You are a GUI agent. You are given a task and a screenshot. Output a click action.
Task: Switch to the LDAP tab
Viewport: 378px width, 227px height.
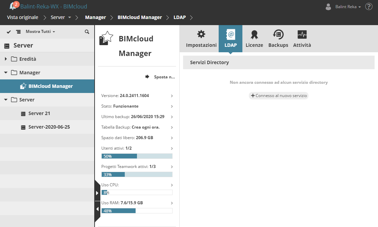(x=231, y=39)
